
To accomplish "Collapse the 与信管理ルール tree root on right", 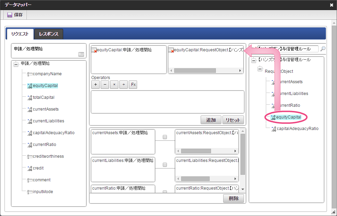I will pos(254,61).
